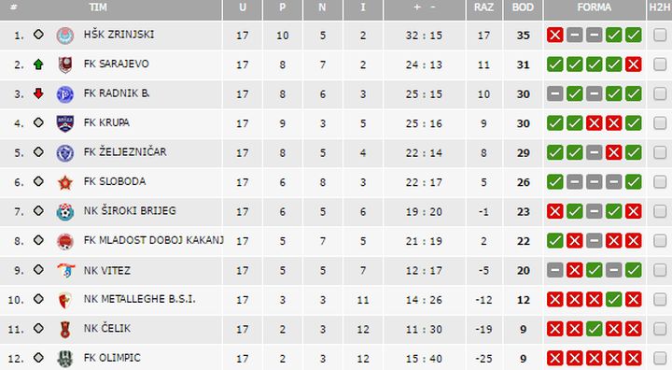Click the red down arrow beside FK Radnik B.
The width and height of the screenshot is (672, 370).
38,93
